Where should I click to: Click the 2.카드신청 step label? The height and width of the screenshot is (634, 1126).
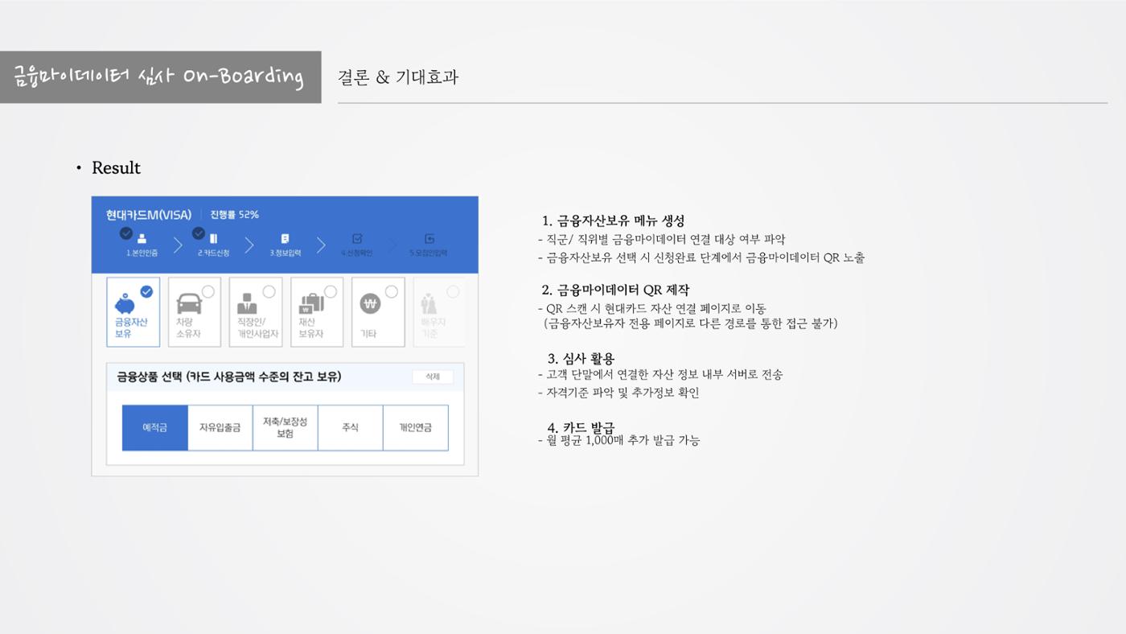pos(213,253)
